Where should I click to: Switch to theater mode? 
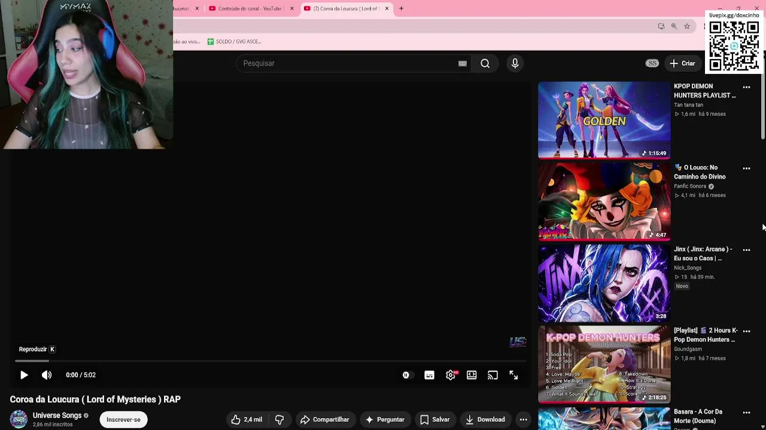tap(472, 375)
